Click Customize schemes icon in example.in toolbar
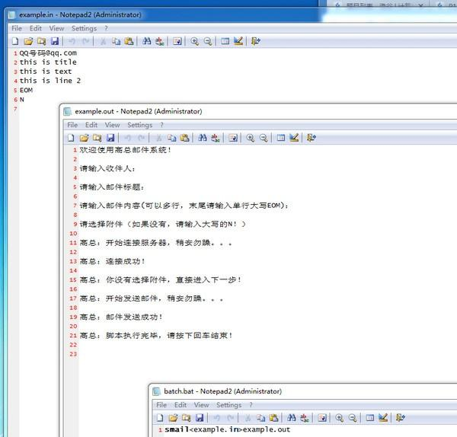This screenshot has height=437, width=457. point(238,41)
